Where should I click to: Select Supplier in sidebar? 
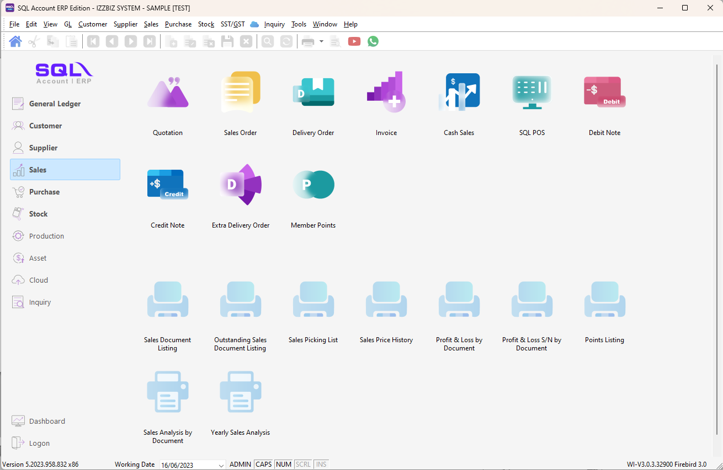pos(65,148)
